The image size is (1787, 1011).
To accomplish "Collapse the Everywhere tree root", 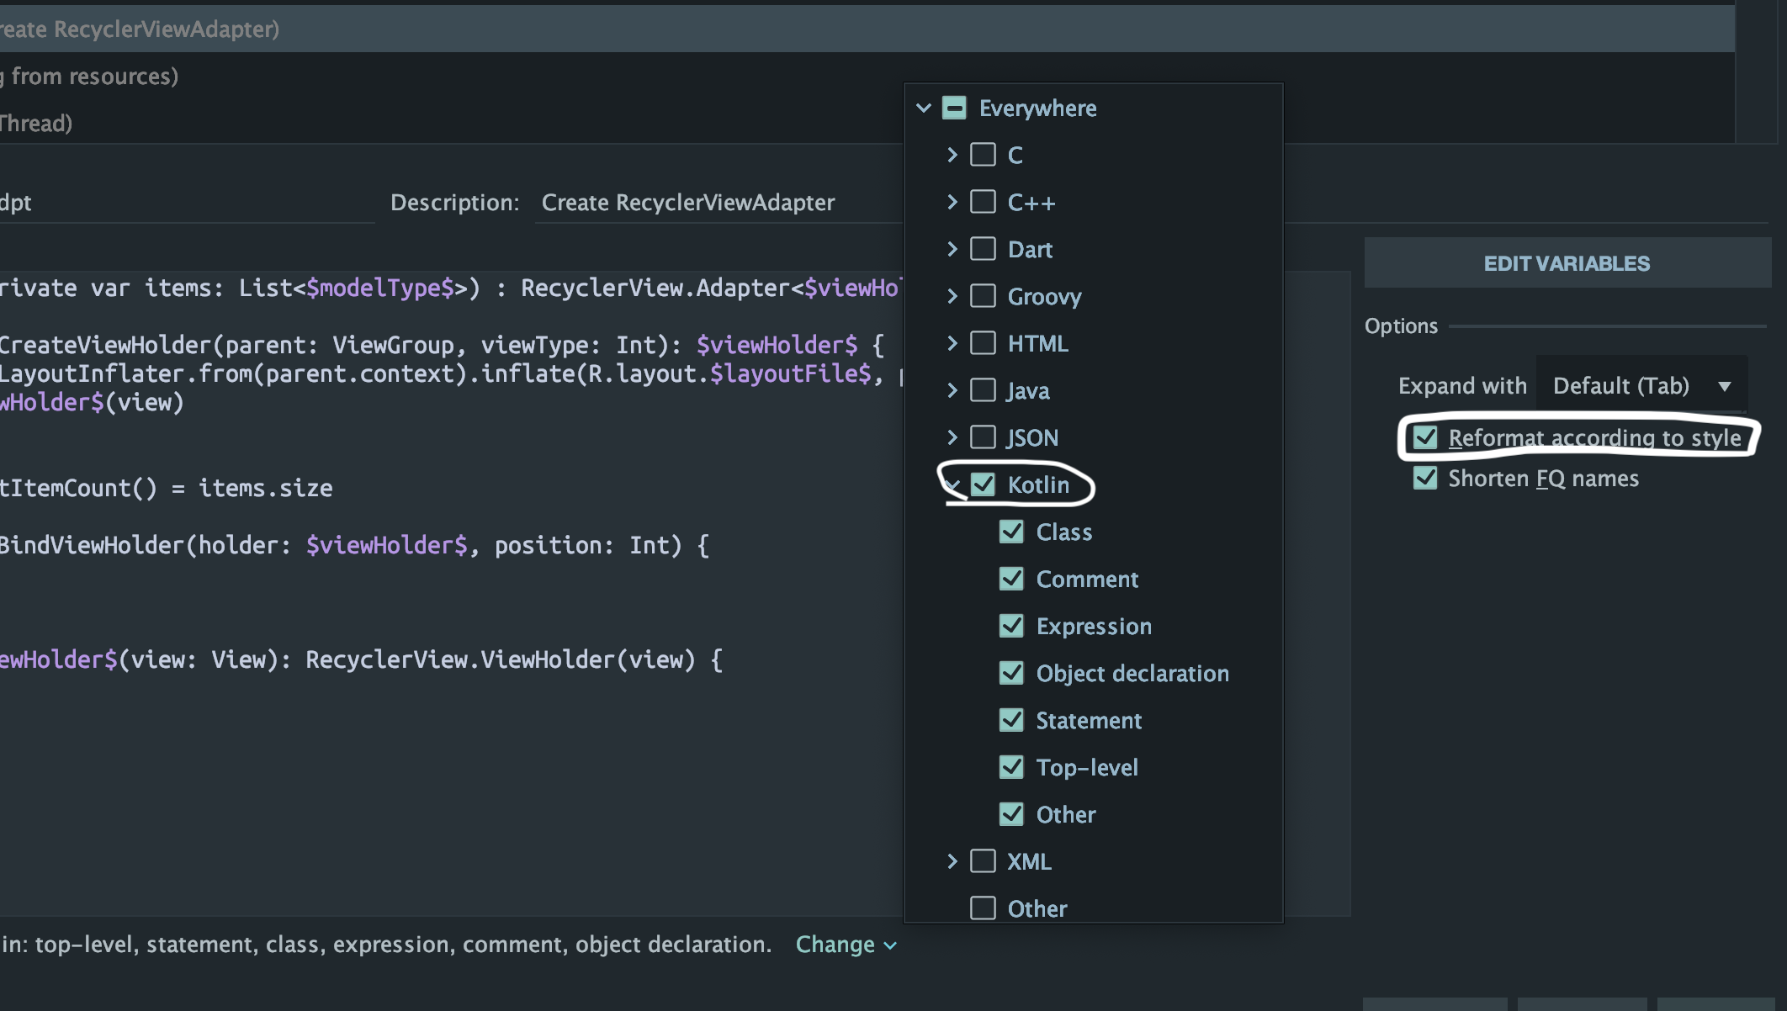I will tap(924, 108).
